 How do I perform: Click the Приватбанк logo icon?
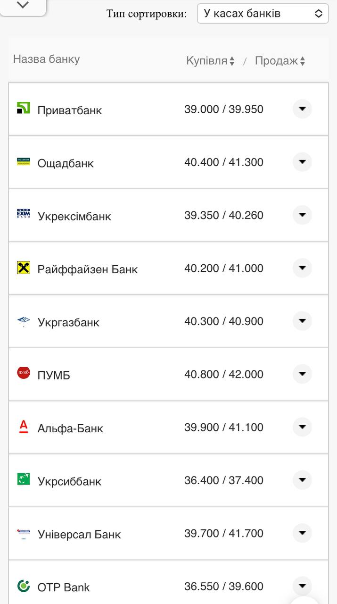click(24, 108)
